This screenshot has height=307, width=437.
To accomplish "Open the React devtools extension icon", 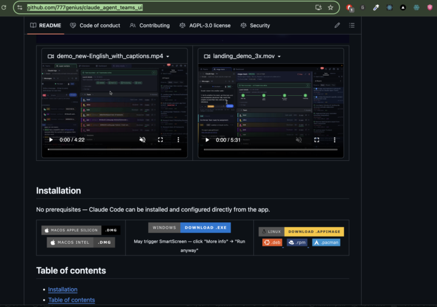I will tap(389, 7).
